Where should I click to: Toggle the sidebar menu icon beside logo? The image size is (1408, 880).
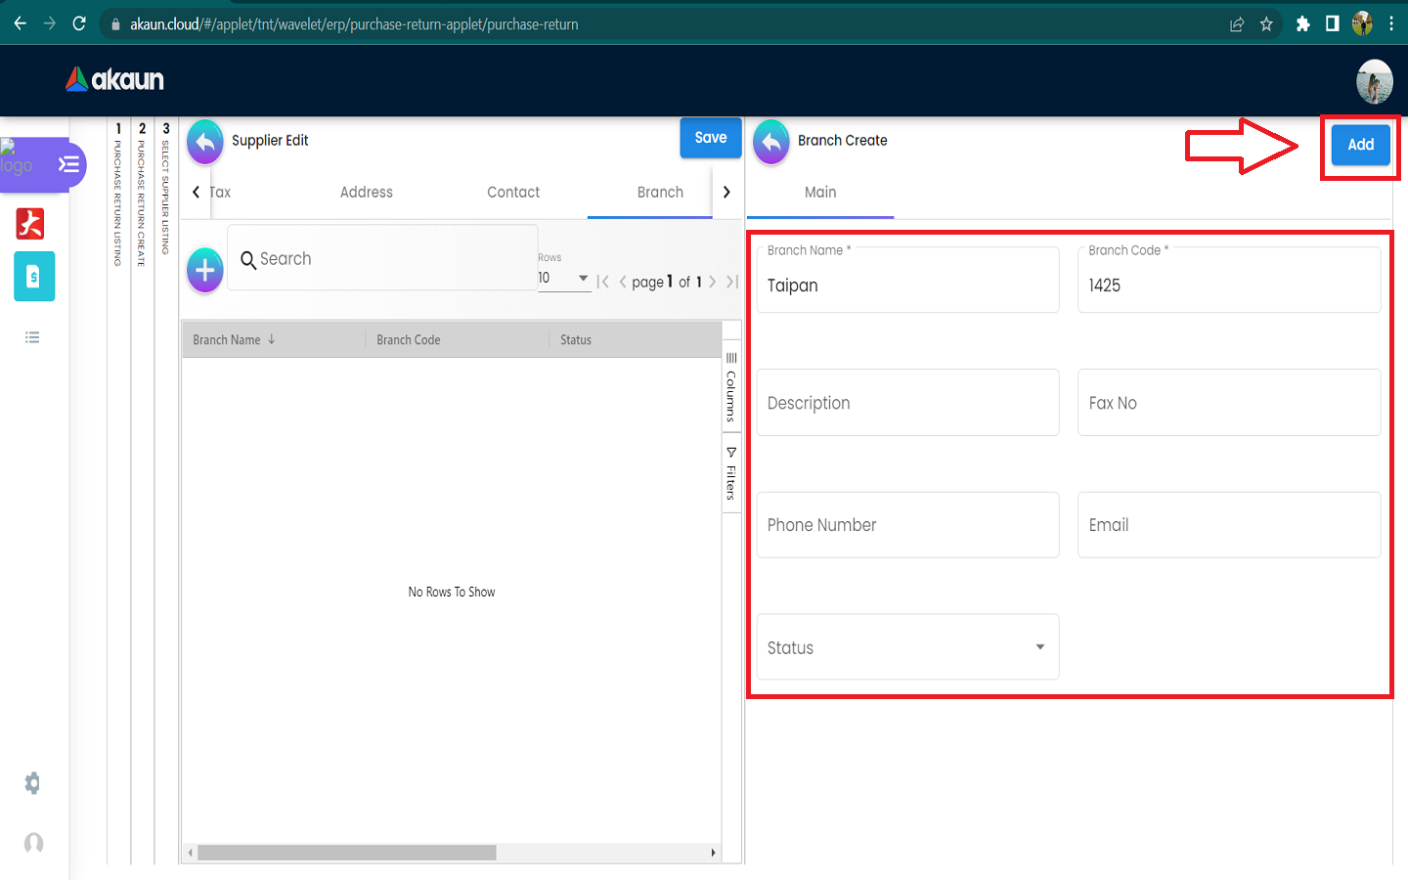click(68, 164)
